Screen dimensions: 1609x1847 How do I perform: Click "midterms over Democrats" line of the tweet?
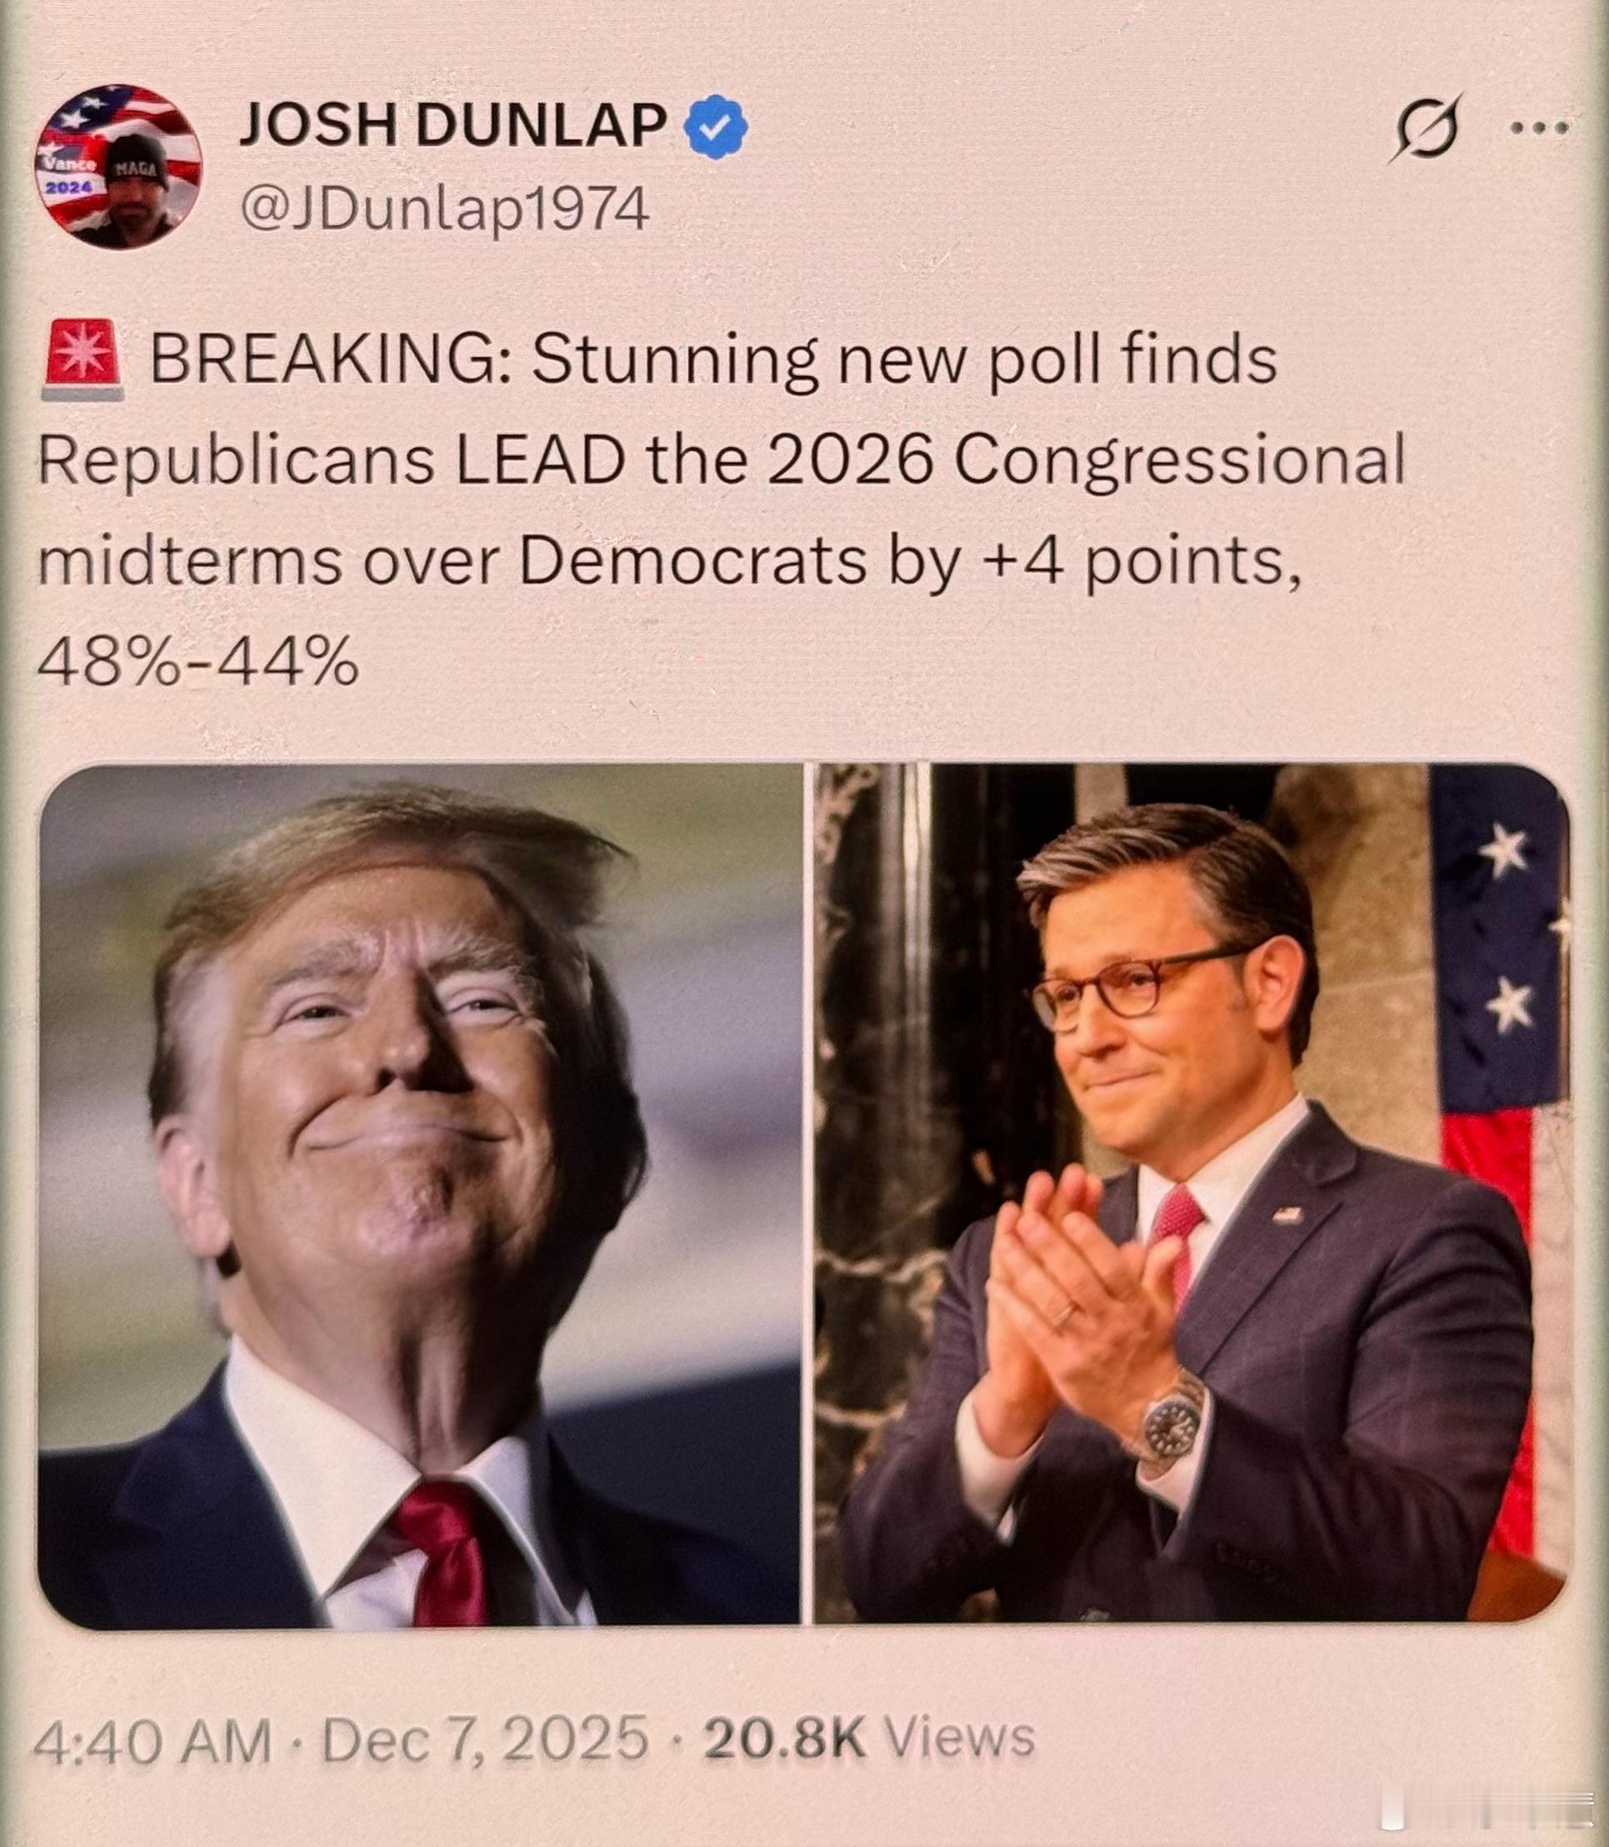tap(452, 562)
